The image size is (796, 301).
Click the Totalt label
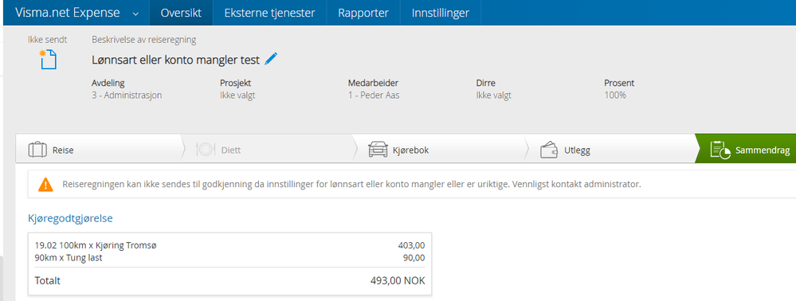tap(47, 281)
